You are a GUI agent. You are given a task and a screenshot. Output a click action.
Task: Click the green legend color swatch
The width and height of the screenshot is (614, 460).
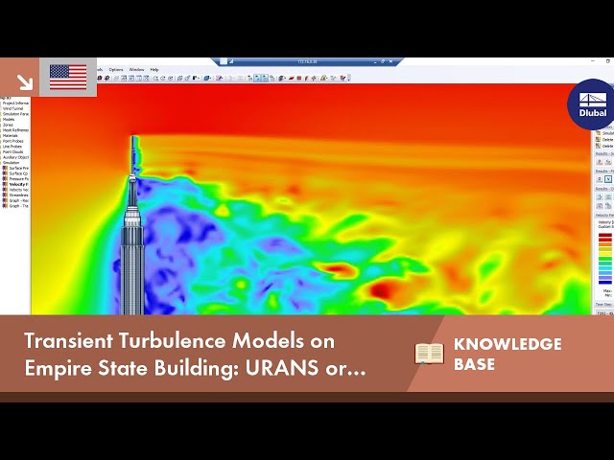tap(605, 259)
